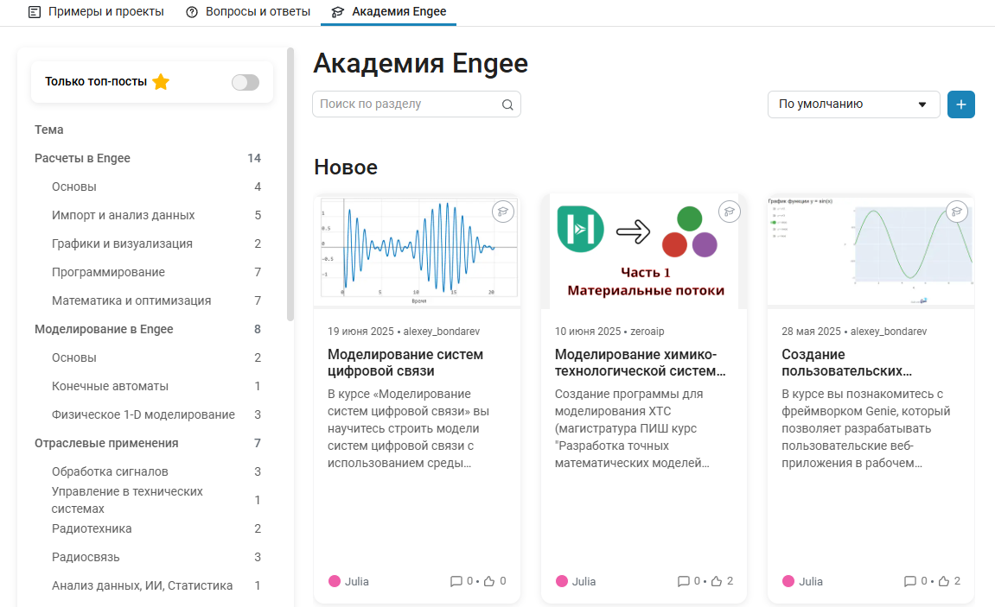995x607 pixels.
Task: Open the По умолчанию sorting dropdown
Action: pos(853,104)
